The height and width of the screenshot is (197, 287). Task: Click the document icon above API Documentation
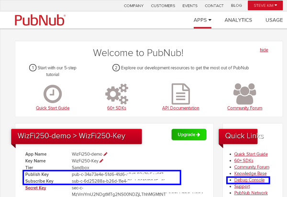tap(181, 94)
